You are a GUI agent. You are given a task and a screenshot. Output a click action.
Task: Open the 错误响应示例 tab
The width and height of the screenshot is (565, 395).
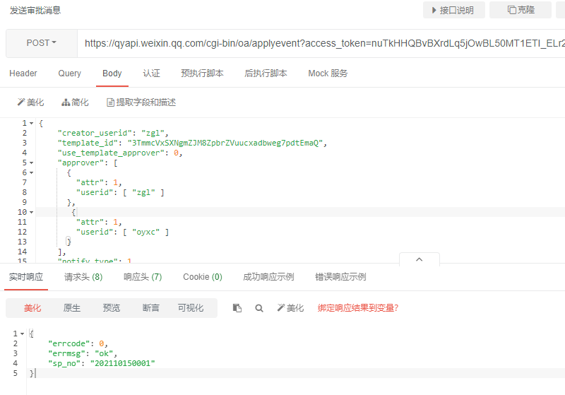340,277
